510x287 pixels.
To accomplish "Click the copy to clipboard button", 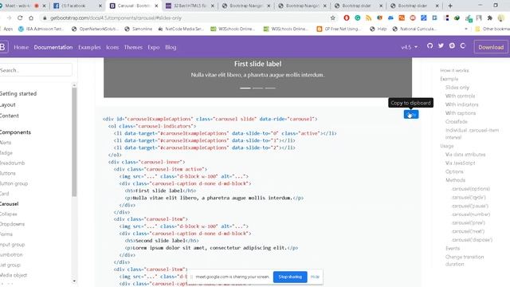I will tap(411, 114).
